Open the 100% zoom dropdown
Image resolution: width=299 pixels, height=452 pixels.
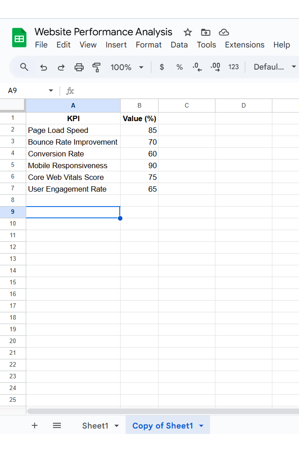(x=127, y=67)
